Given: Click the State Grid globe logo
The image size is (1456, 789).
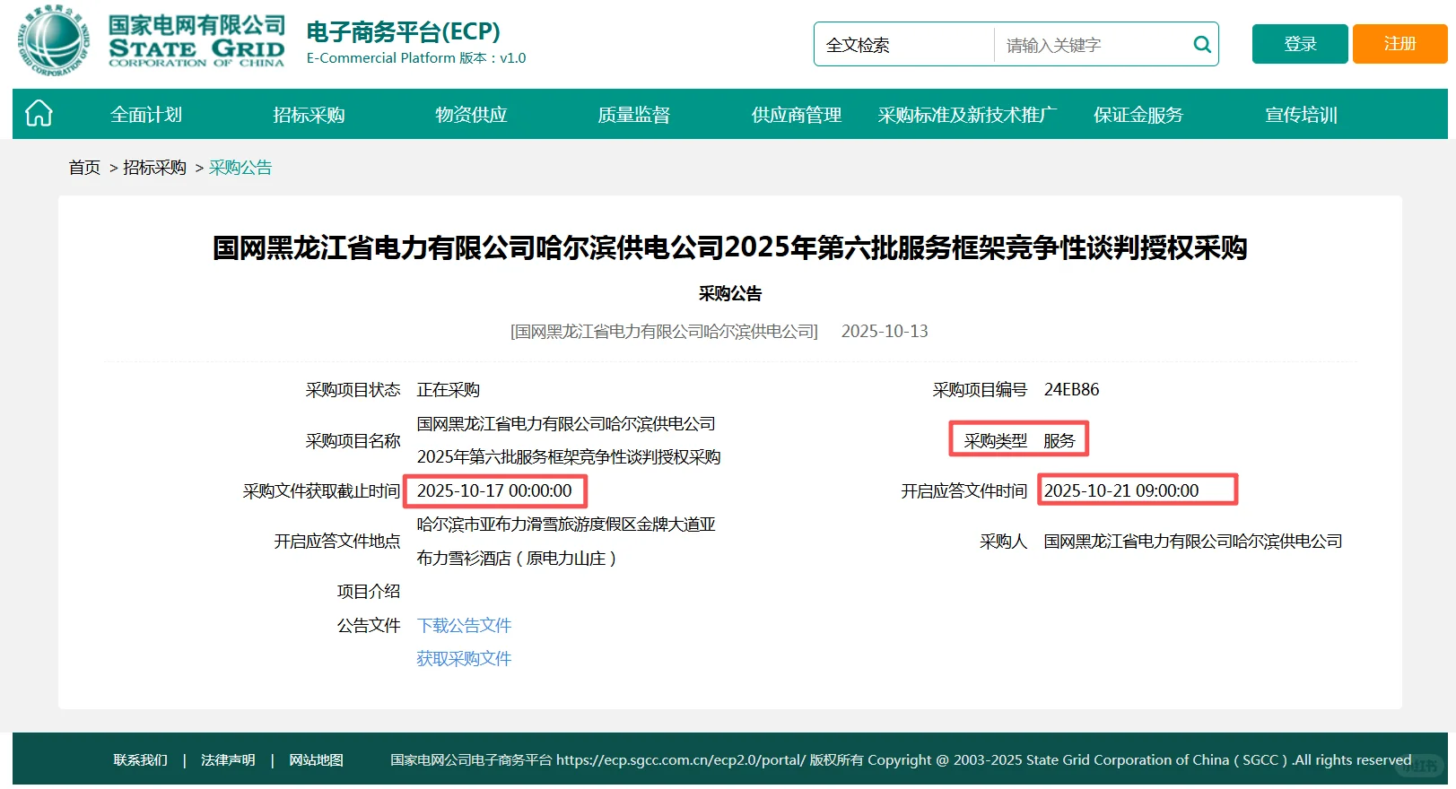Looking at the screenshot, I should point(54,40).
